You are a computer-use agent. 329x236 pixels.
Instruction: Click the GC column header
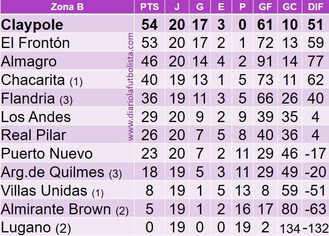(290, 7)
